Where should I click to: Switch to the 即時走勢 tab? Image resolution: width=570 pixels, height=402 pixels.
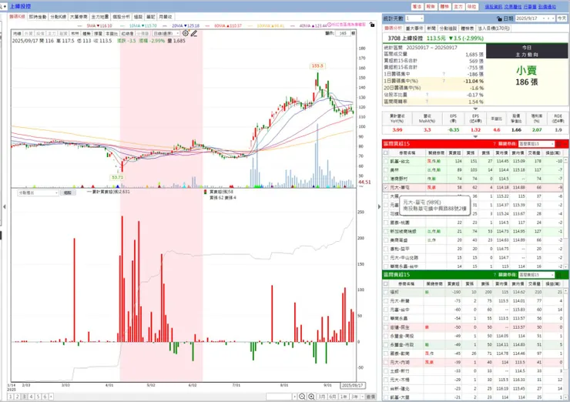38,17
